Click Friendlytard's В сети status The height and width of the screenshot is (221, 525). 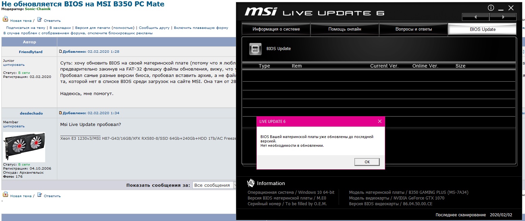point(24,73)
